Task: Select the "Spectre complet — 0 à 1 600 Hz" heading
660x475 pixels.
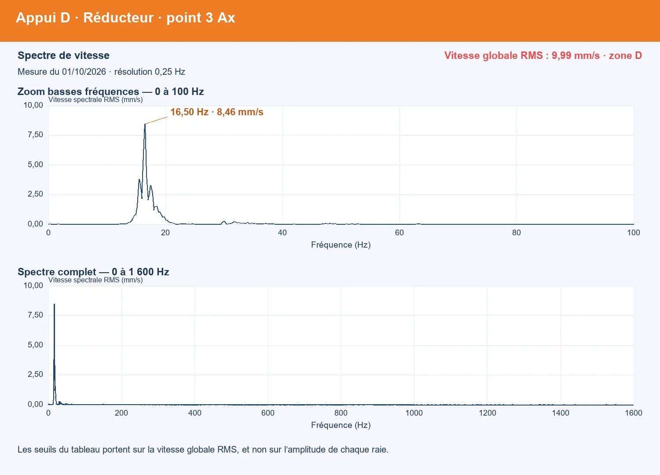Action: pyautogui.click(x=93, y=272)
